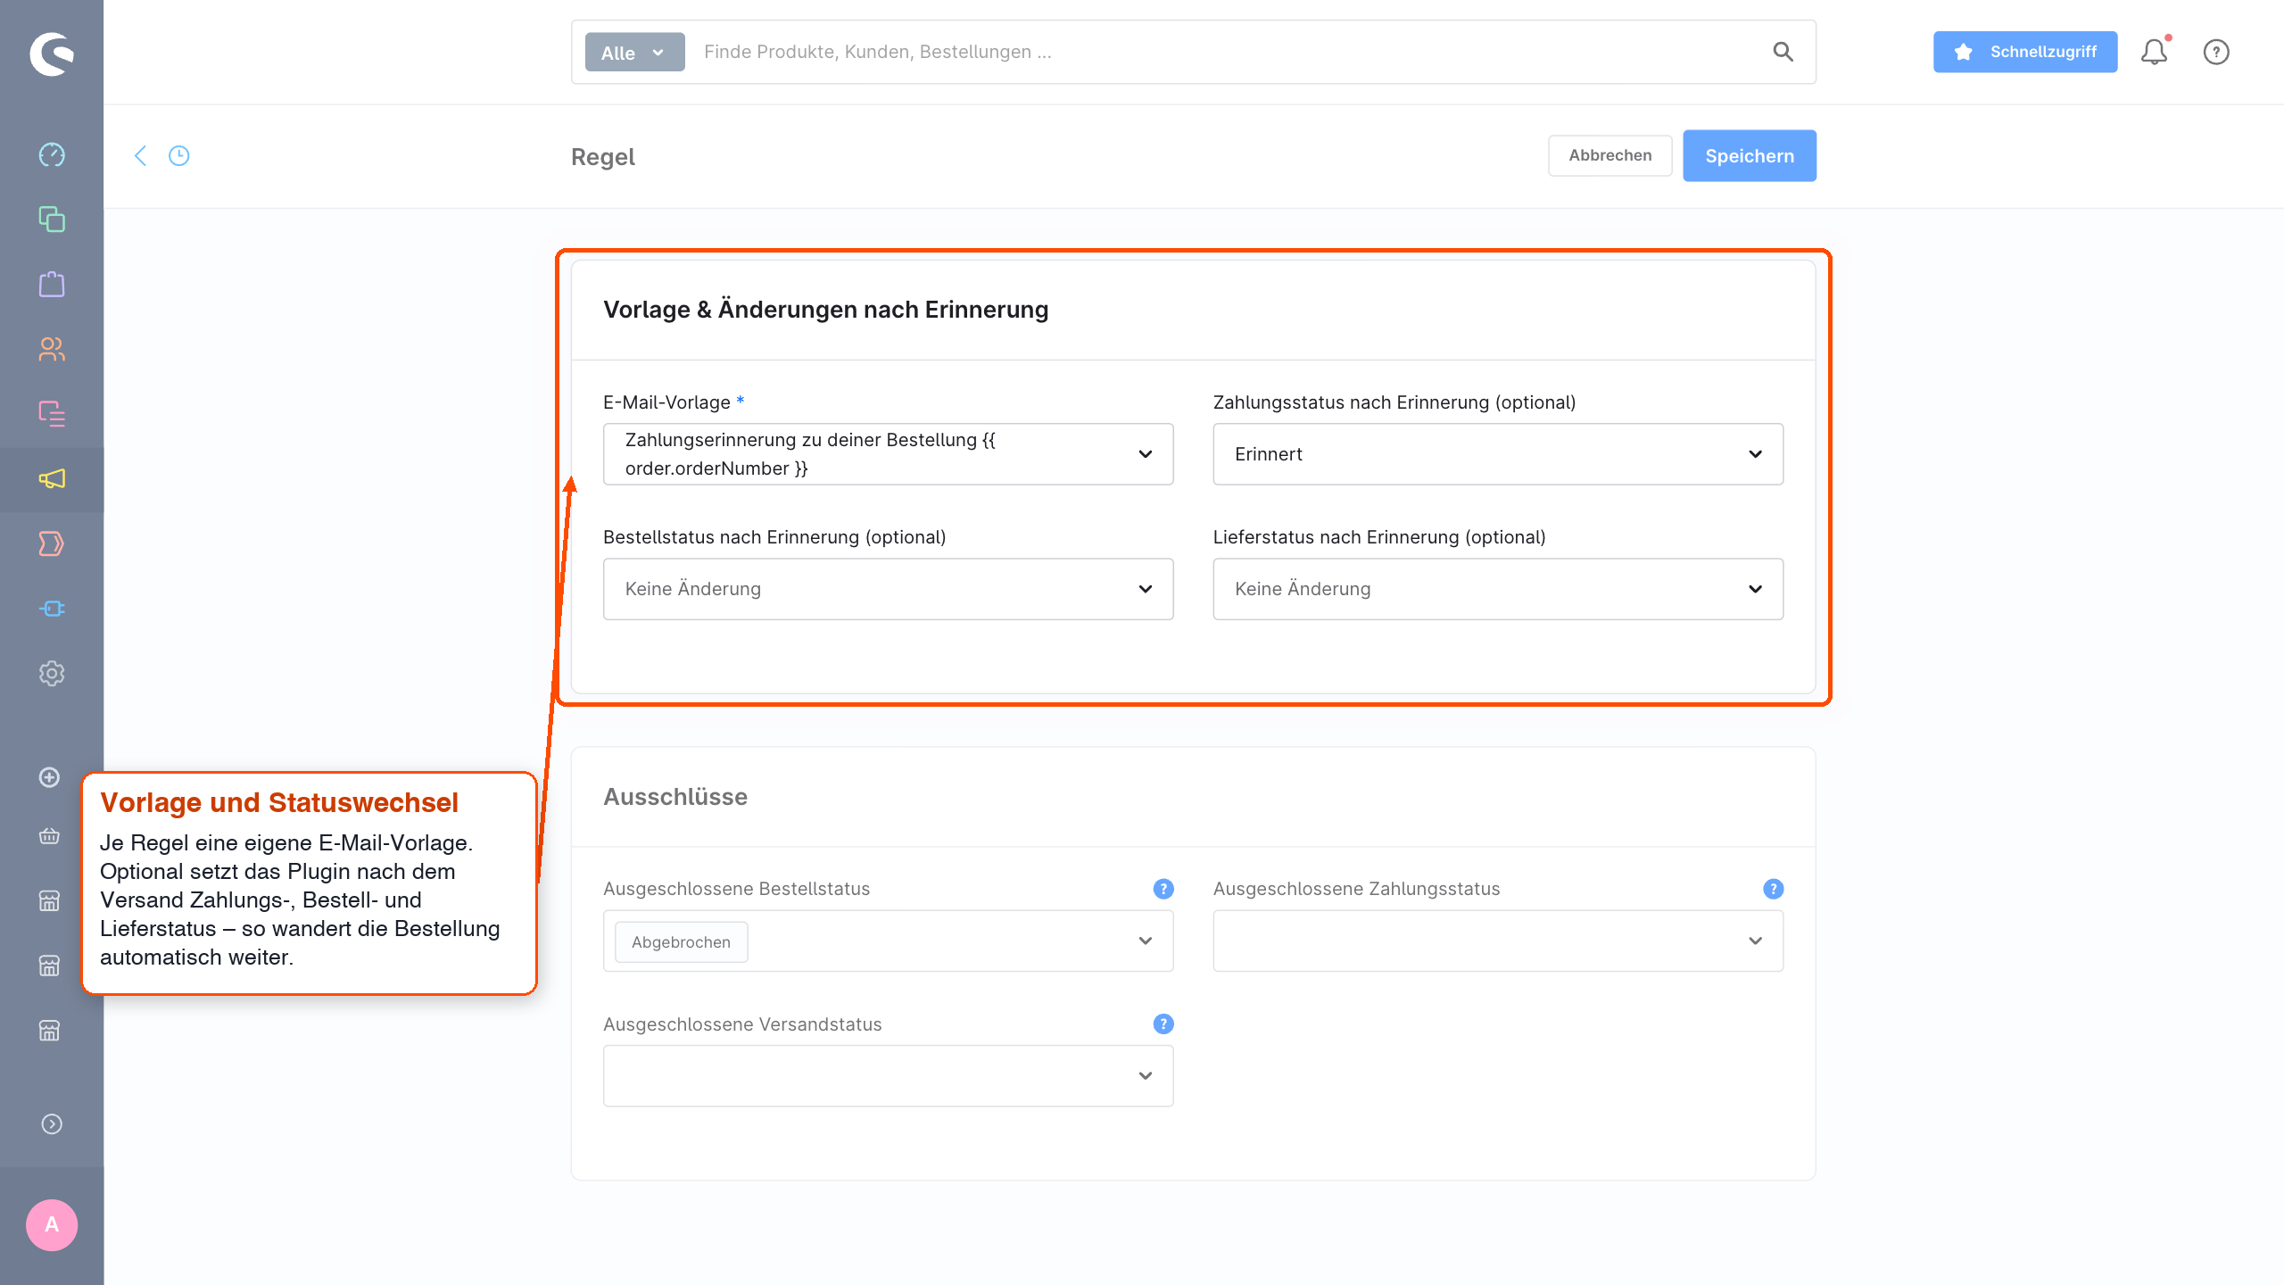Click the Abgebrochen tag

pos(682,942)
